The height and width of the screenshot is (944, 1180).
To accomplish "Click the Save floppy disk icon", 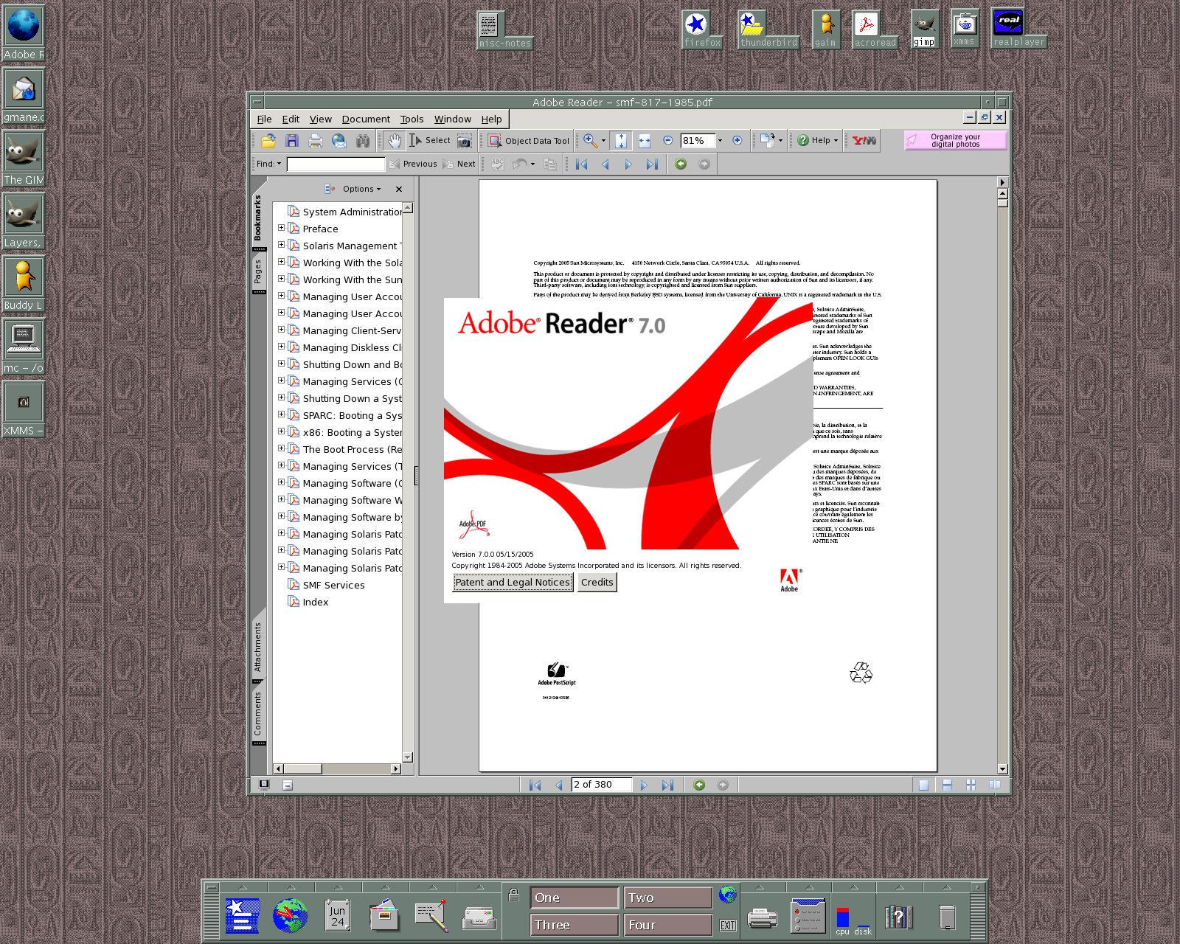I will coord(292,140).
